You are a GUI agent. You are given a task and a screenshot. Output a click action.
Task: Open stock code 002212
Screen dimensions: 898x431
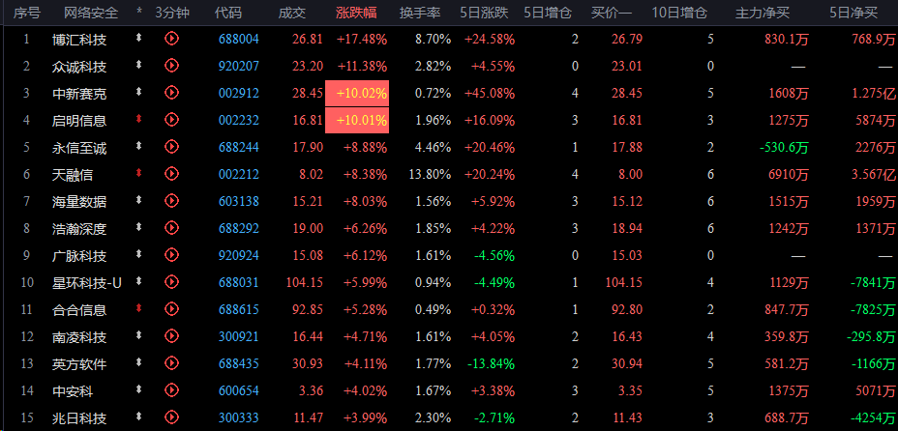239,174
